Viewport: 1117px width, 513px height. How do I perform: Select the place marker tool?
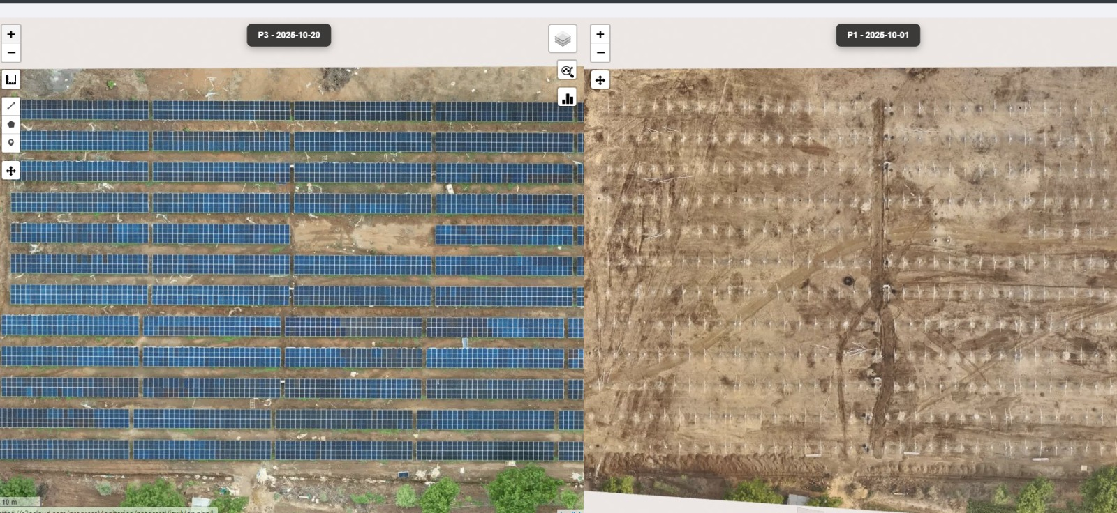point(11,143)
